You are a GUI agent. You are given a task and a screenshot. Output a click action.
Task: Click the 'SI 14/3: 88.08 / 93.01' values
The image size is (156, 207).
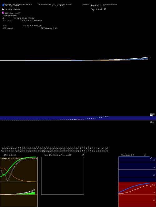(24, 18)
